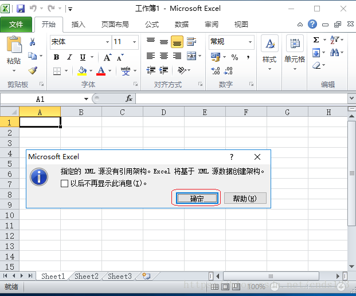
Task: Click the Excel Help question icon
Action: [312, 24]
